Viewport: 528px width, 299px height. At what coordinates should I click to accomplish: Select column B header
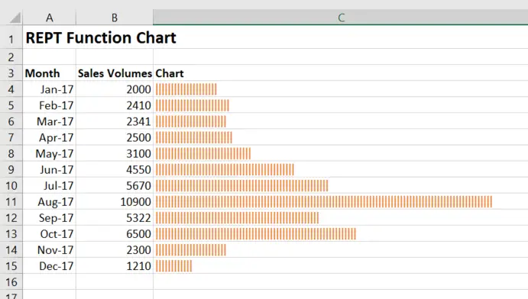tap(115, 18)
